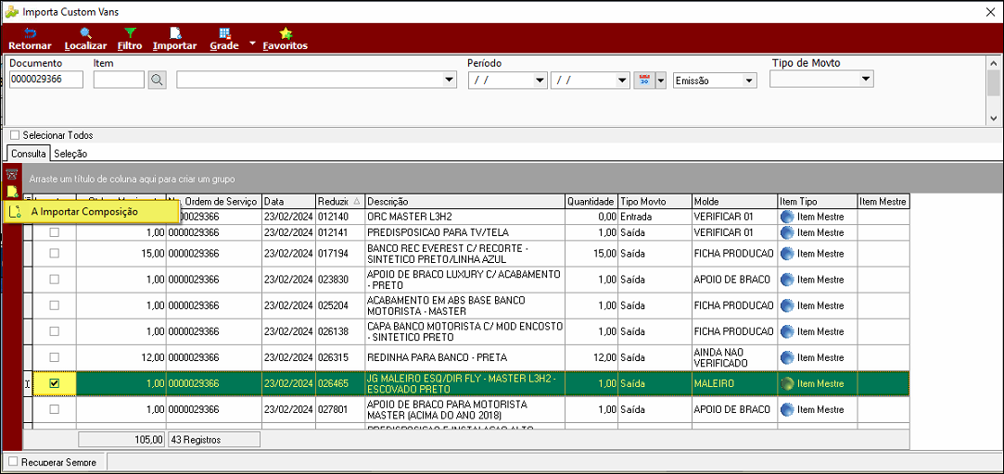The height and width of the screenshot is (474, 1004).
Task: Click the Documento input field
Action: [x=46, y=80]
